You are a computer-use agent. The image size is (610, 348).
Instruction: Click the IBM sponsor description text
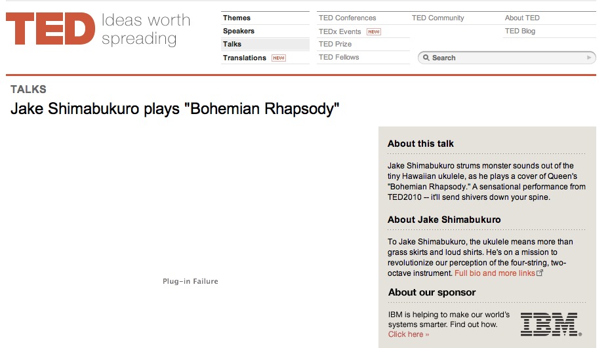(449, 320)
